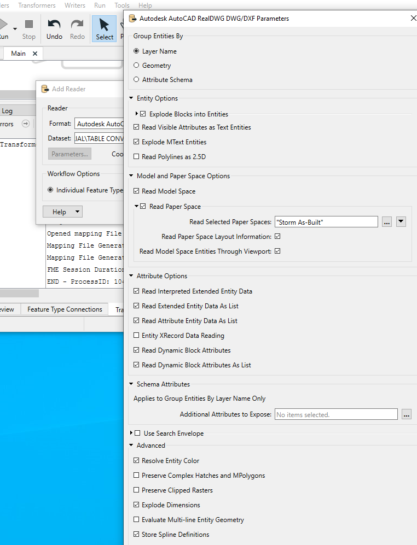Toggle Store Spline Definitions checkbox
417x545 pixels.
136,534
